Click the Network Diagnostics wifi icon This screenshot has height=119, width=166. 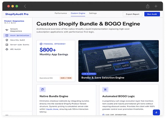(x=7, y=30)
